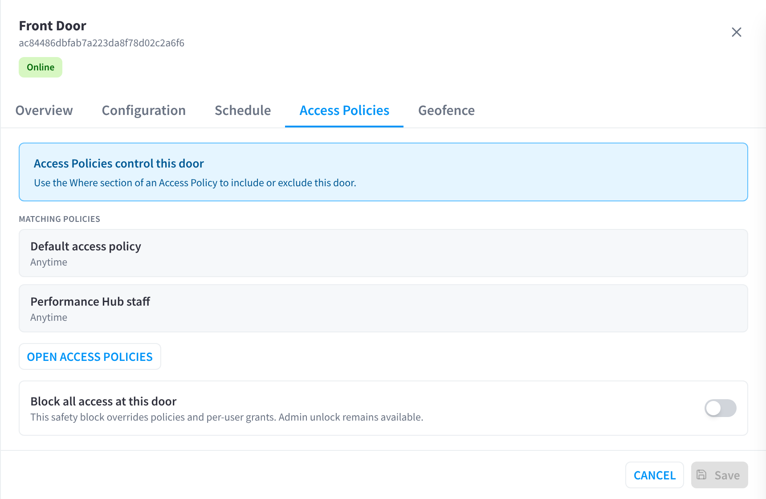This screenshot has height=499, width=766.
Task: Click the Use the Where section hint text
Action: pyautogui.click(x=195, y=183)
